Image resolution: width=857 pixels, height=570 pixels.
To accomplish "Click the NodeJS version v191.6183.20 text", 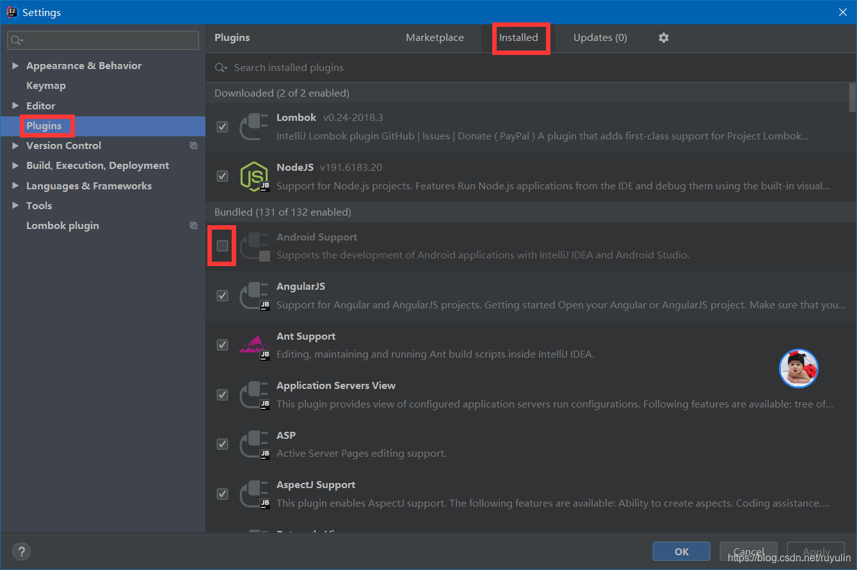I will point(351,168).
